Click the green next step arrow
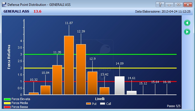The image size is (195, 111). [x=187, y=32]
